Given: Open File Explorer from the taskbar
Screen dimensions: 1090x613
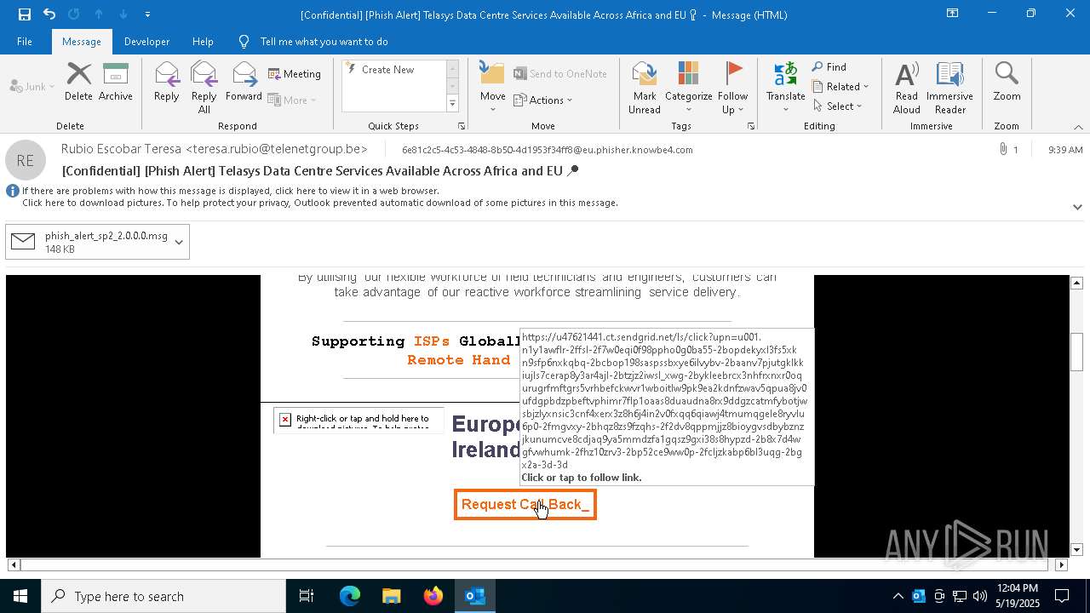Looking at the screenshot, I should (x=392, y=596).
